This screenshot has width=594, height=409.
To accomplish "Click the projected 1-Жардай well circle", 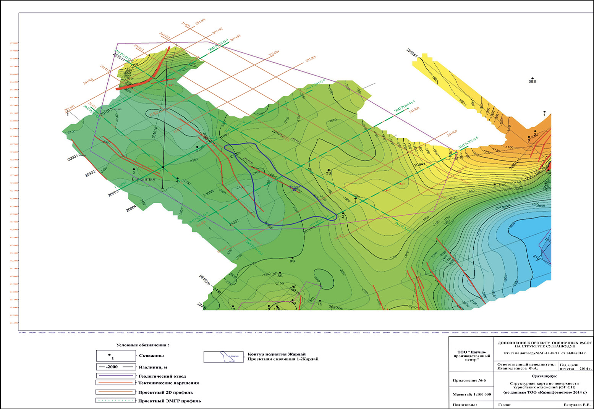I will click(294, 189).
